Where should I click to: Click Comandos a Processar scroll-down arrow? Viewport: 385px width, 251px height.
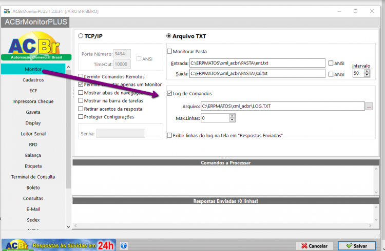(x=376, y=193)
